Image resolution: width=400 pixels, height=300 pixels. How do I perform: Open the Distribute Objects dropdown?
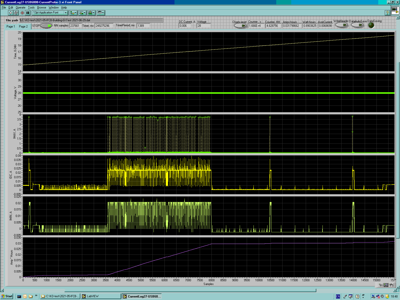[x=82, y=13]
